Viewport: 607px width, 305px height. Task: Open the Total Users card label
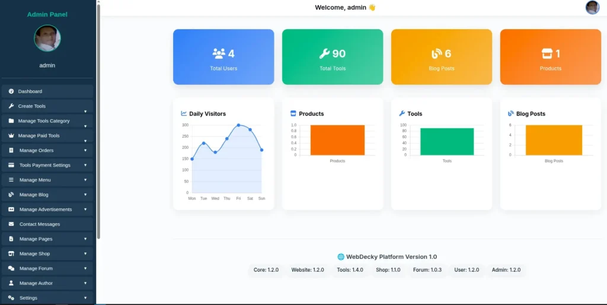[223, 68]
